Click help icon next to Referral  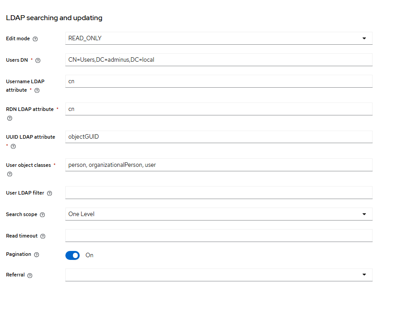click(30, 276)
